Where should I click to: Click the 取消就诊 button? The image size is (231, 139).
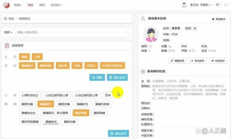pos(197,61)
